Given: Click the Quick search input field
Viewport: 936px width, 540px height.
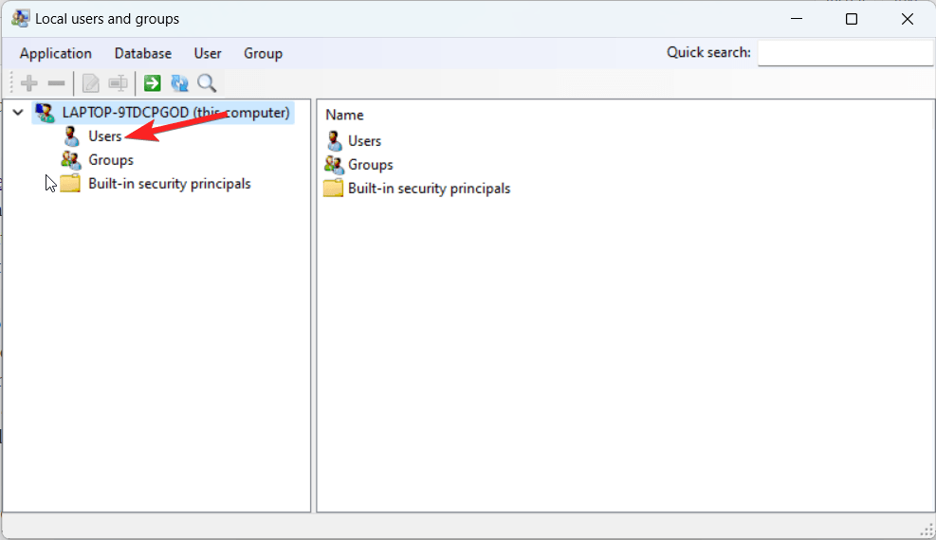Looking at the screenshot, I should 845,53.
